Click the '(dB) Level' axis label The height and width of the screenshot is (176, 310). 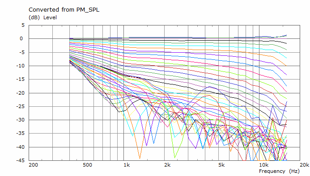[x=42, y=17]
